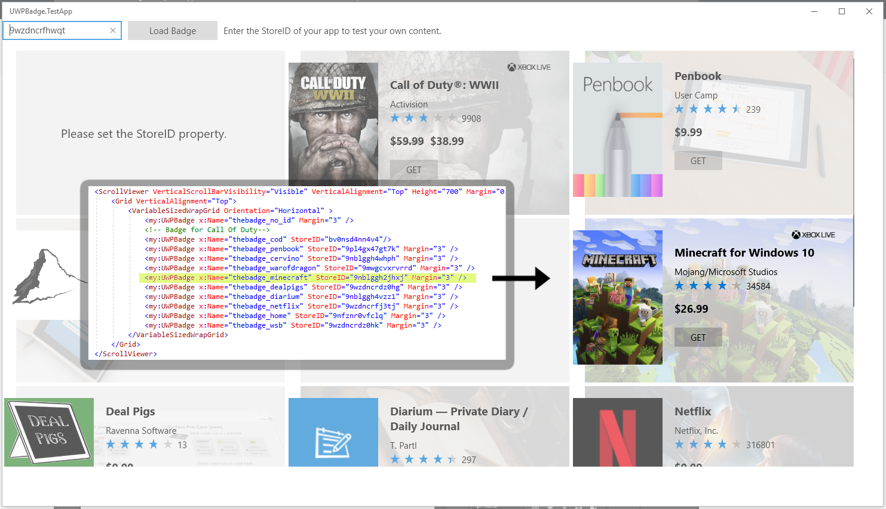The width and height of the screenshot is (886, 509).
Task: Click the vertical scrollbar on the right
Action: [x=855, y=179]
